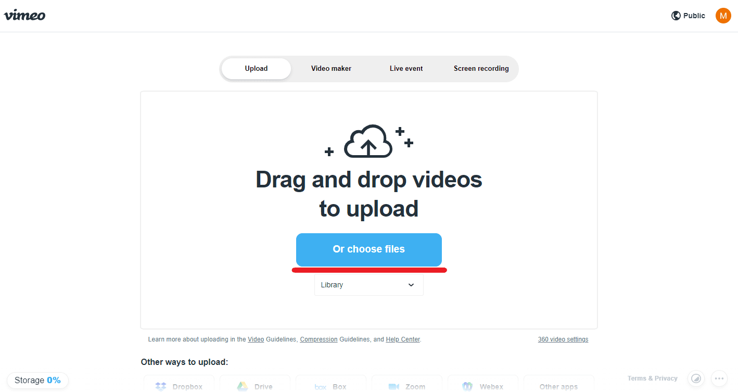Click the Vimeo logo
Viewport: 738px width, 392px height.
click(x=24, y=15)
